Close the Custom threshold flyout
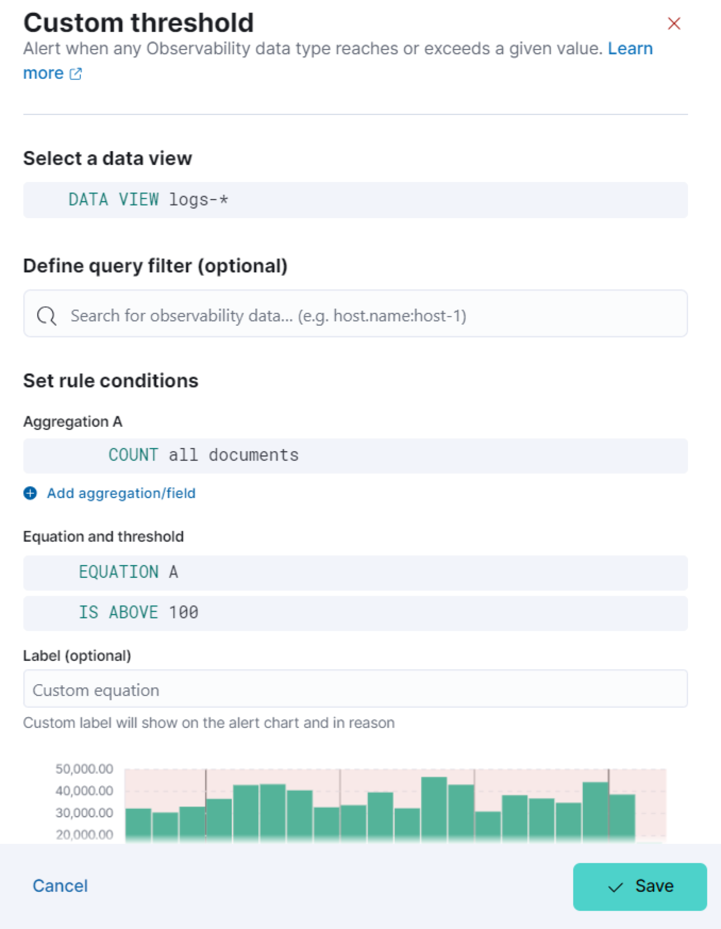The width and height of the screenshot is (721, 929). 674,23
